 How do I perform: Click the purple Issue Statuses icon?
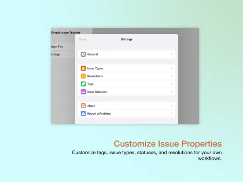click(83, 92)
